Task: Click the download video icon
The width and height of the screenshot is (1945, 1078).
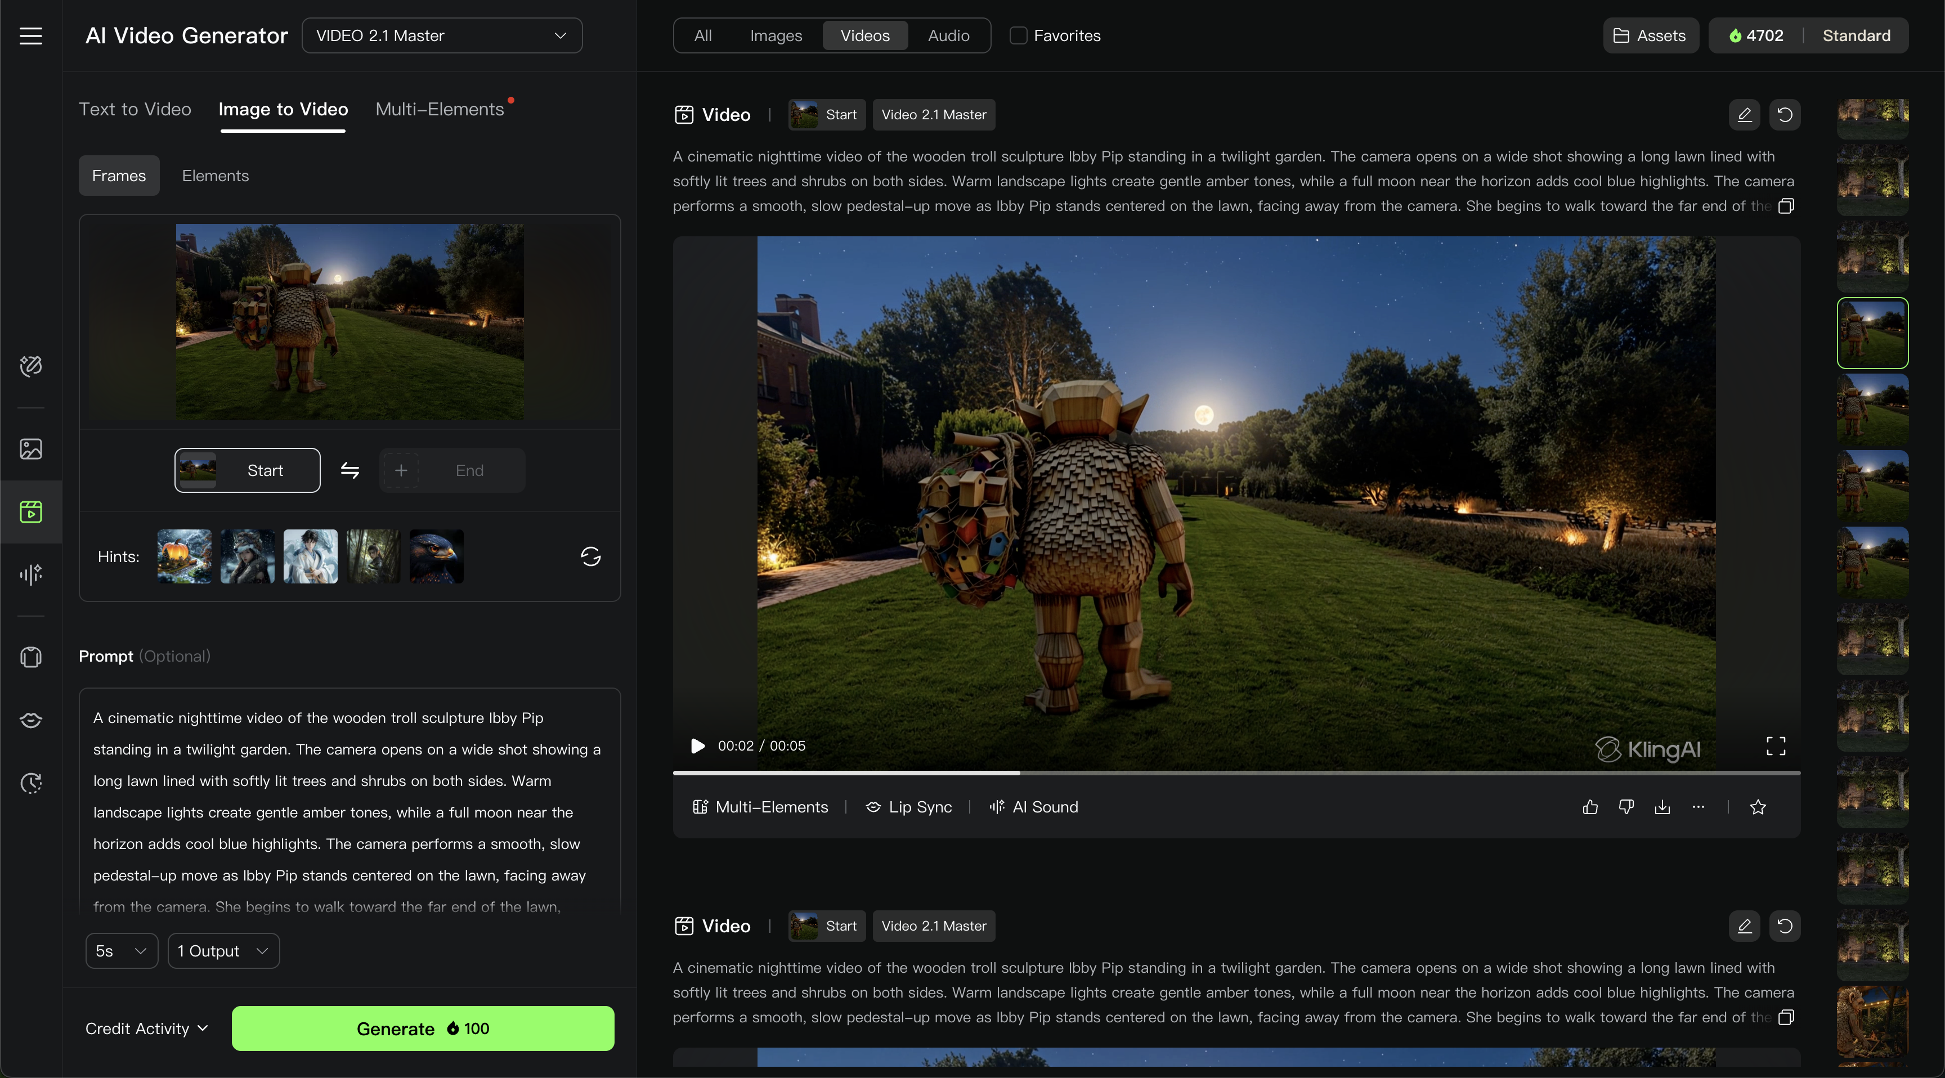Action: point(1662,807)
